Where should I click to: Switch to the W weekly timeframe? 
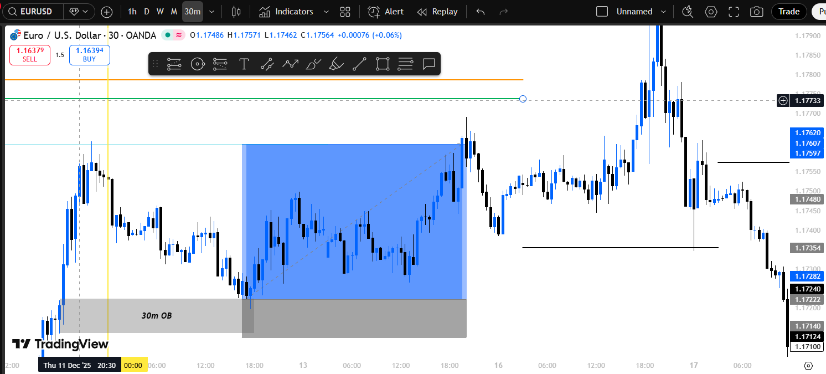pos(160,12)
